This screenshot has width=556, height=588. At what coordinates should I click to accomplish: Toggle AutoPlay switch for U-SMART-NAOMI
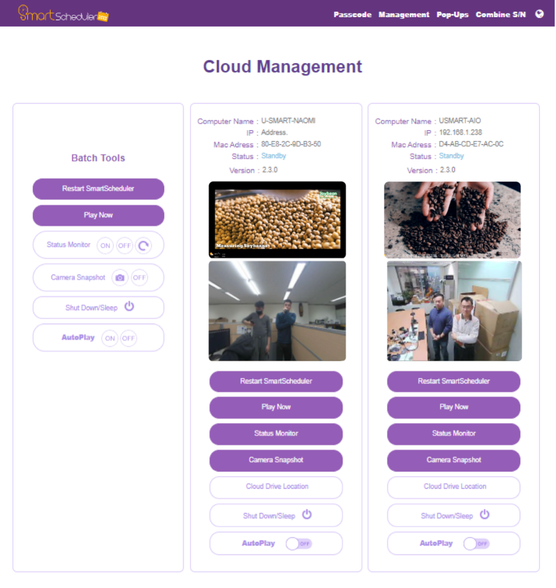299,543
